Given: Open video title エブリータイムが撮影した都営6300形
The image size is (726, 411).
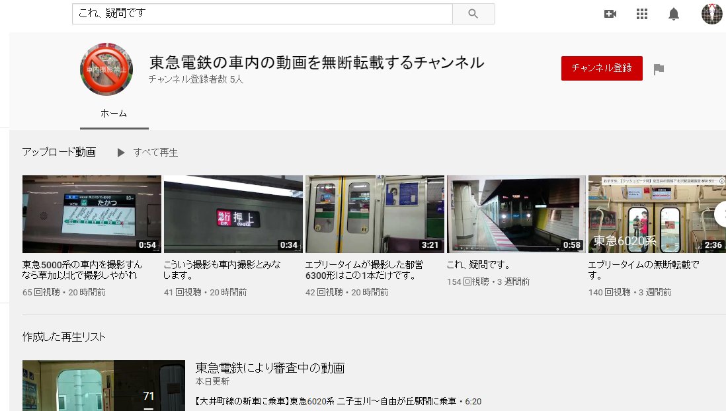Looking at the screenshot, I should [364, 270].
